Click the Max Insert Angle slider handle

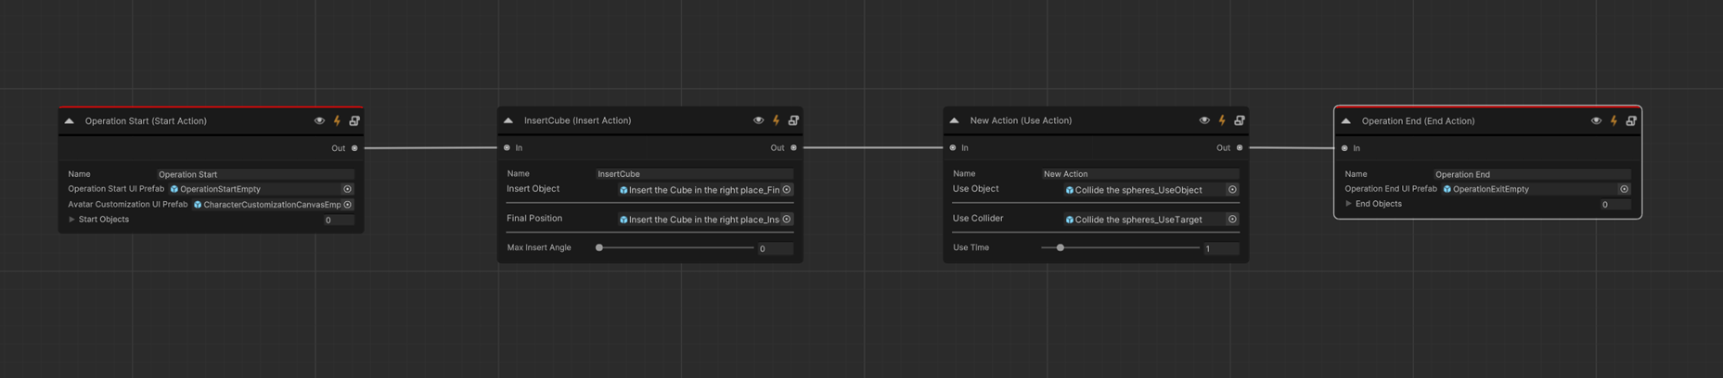599,248
